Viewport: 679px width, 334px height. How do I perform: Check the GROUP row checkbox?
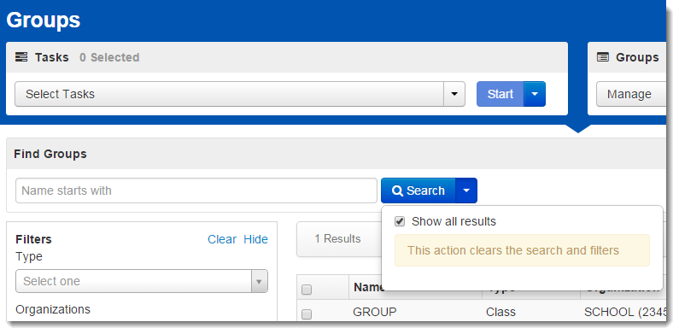[307, 314]
